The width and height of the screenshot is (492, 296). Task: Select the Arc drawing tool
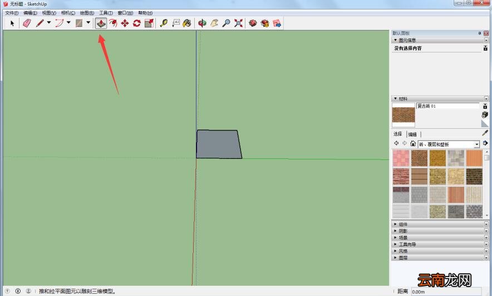pyautogui.click(x=60, y=23)
